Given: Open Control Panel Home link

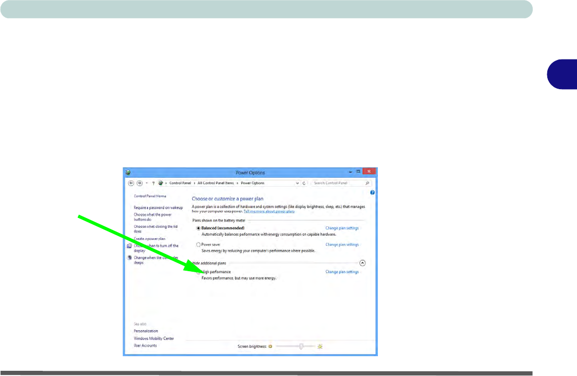Looking at the screenshot, I should 150,196.
